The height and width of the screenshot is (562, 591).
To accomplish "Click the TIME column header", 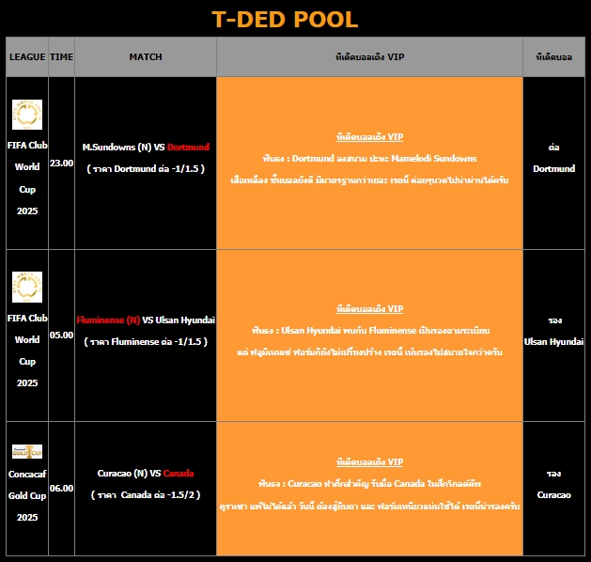I will point(61,57).
